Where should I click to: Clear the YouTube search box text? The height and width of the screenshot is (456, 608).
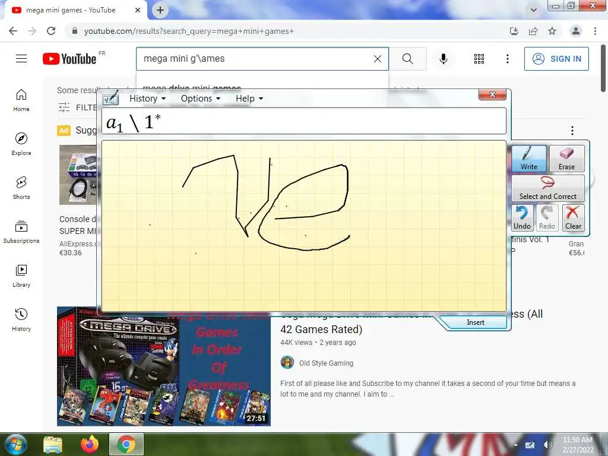click(377, 59)
